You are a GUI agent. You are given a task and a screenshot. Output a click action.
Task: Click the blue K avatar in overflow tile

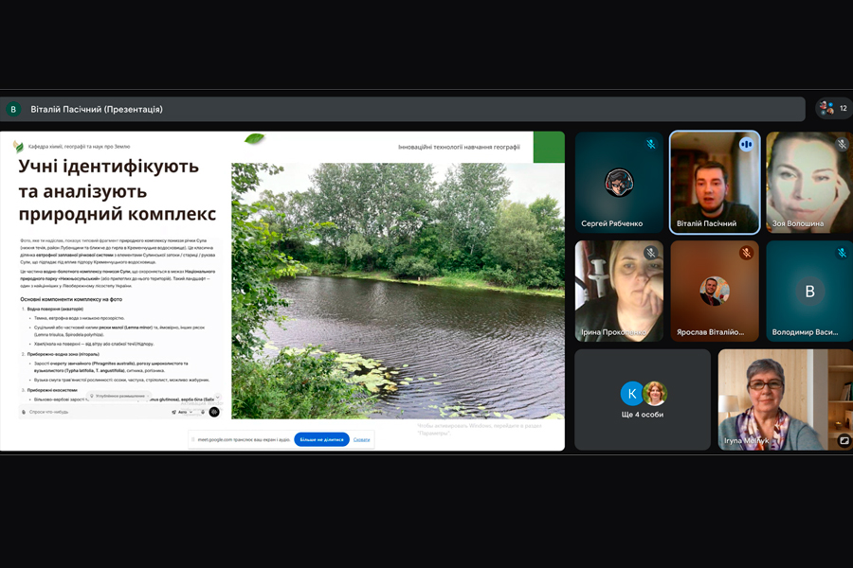click(632, 394)
